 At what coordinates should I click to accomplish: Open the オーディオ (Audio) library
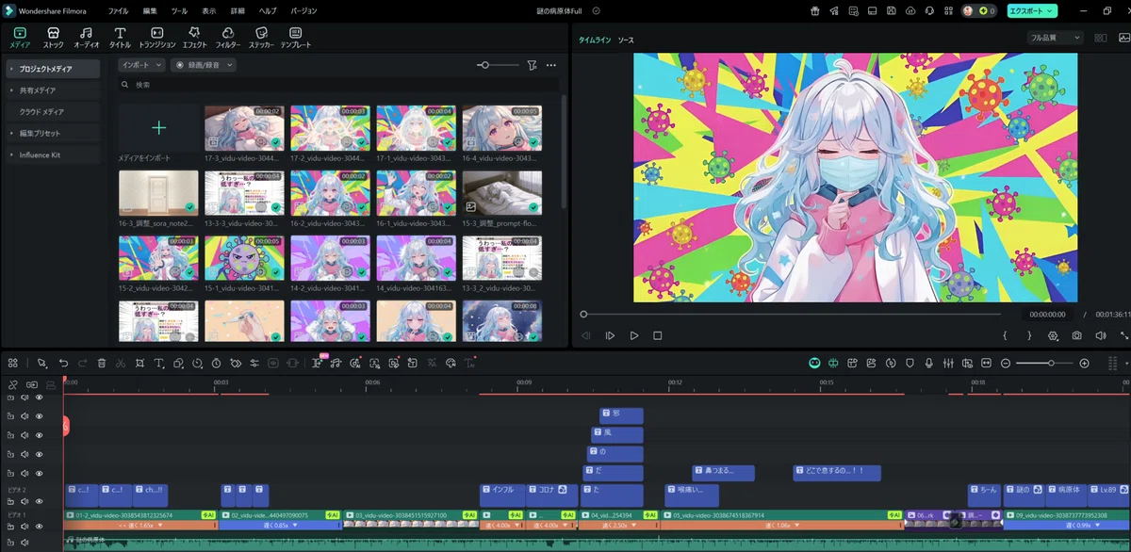coord(87,38)
